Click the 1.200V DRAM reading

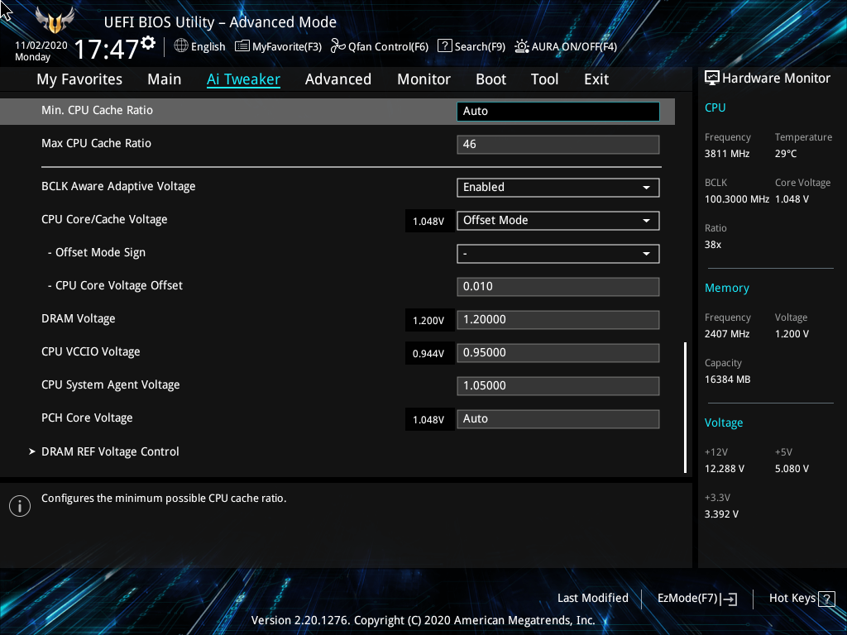click(x=428, y=321)
